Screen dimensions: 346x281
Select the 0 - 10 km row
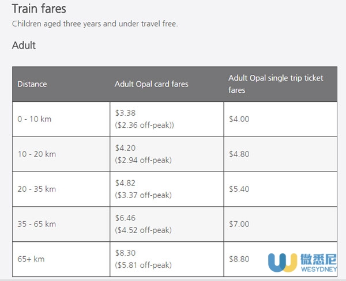[175, 119]
